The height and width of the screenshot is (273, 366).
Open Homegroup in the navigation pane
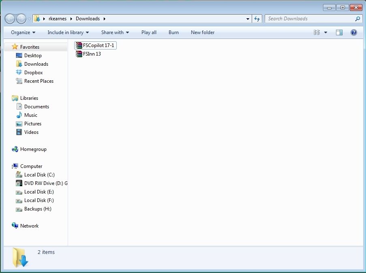pyautogui.click(x=33, y=149)
